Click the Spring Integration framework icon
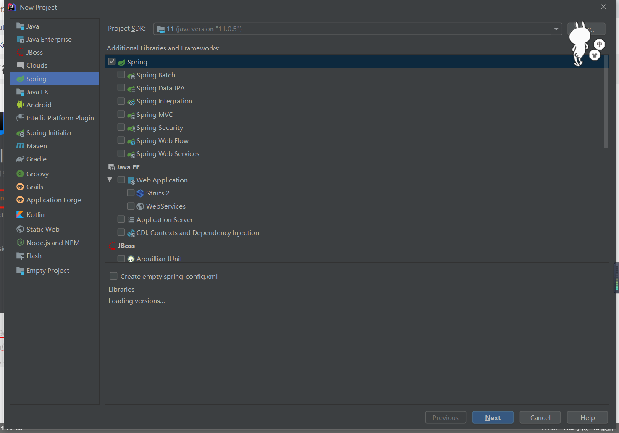This screenshot has height=433, width=619. [131, 102]
